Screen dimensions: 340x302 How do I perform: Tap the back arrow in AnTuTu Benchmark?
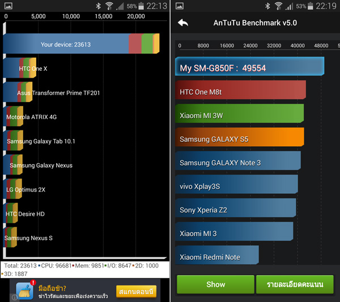click(183, 23)
